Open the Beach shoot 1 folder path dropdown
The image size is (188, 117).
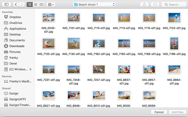[94, 4]
